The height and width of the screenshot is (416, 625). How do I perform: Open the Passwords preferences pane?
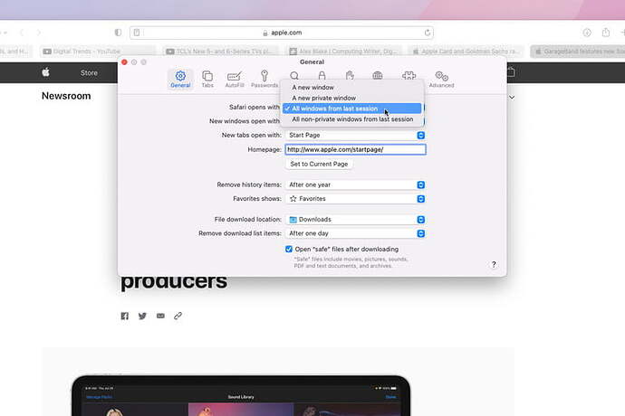click(x=264, y=79)
